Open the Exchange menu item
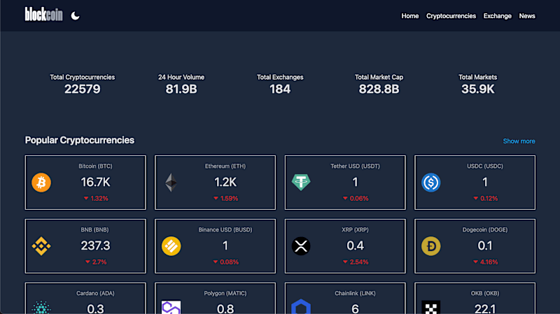The image size is (560, 314). click(497, 16)
